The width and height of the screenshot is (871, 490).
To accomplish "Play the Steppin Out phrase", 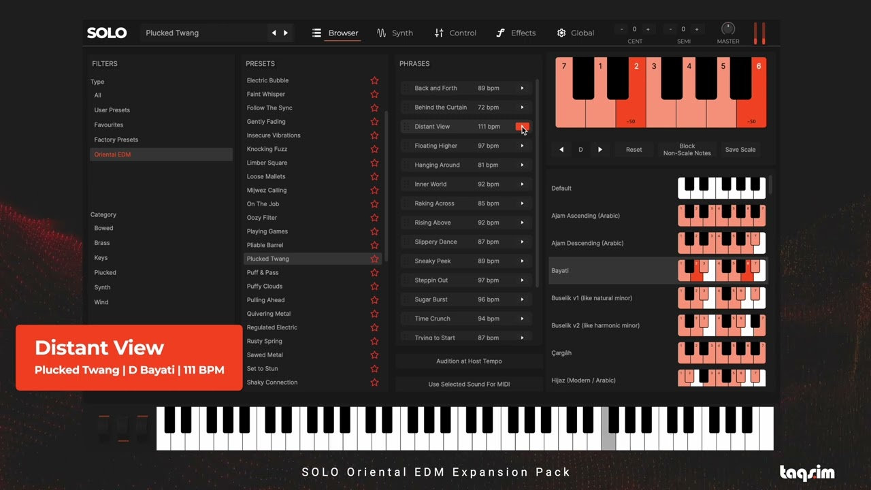I will [522, 280].
